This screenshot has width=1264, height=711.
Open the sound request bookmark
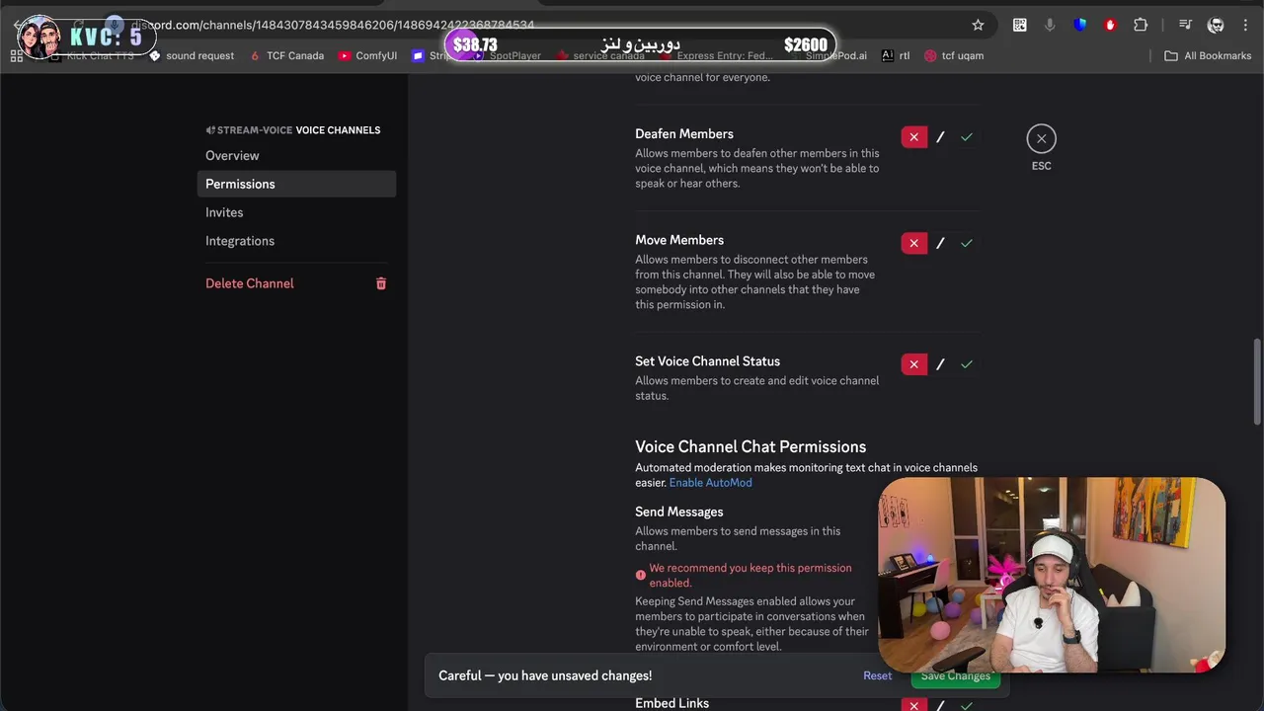[192, 56]
